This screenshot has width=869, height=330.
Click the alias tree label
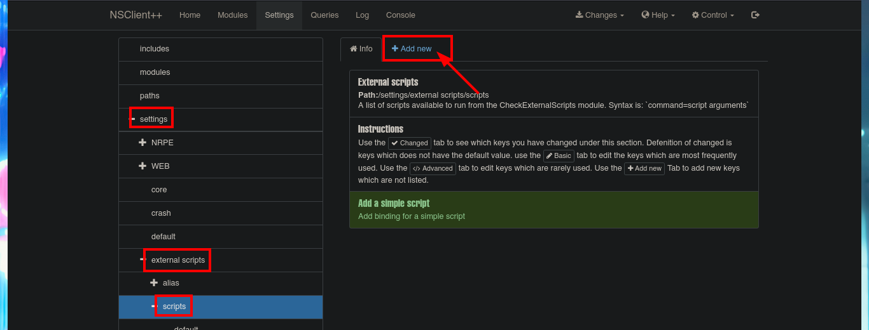171,283
